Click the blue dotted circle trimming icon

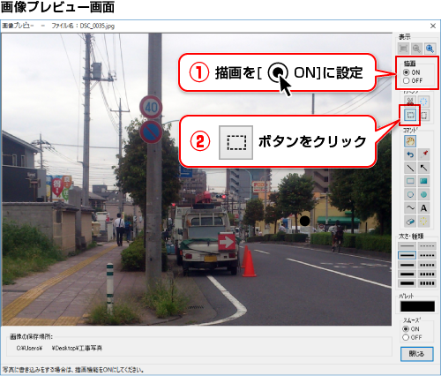pos(423,102)
